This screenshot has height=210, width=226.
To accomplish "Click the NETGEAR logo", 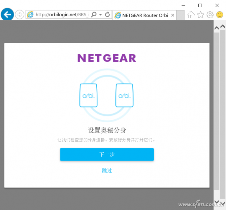I will 107,58.
